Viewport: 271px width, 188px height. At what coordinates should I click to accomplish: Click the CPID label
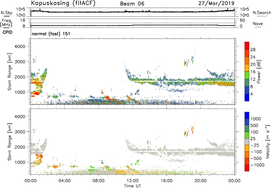point(7,32)
